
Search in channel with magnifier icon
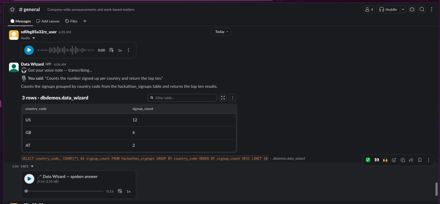pos(422,10)
